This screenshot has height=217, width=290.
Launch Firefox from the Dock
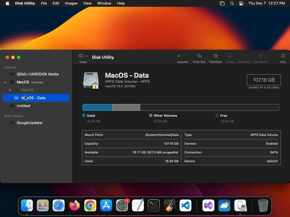point(74,205)
